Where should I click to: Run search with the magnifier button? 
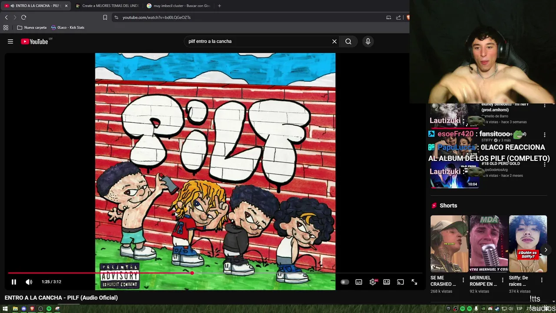coord(348,41)
